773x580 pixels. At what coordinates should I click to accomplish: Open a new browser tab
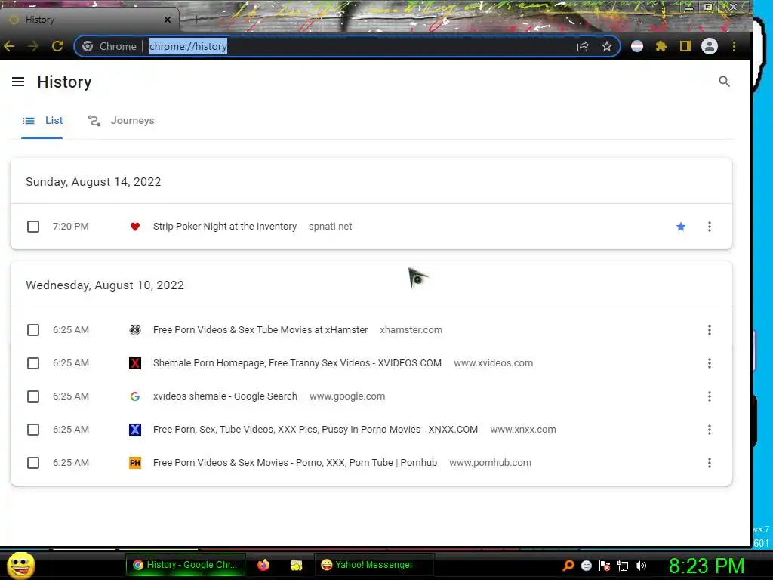pyautogui.click(x=196, y=20)
